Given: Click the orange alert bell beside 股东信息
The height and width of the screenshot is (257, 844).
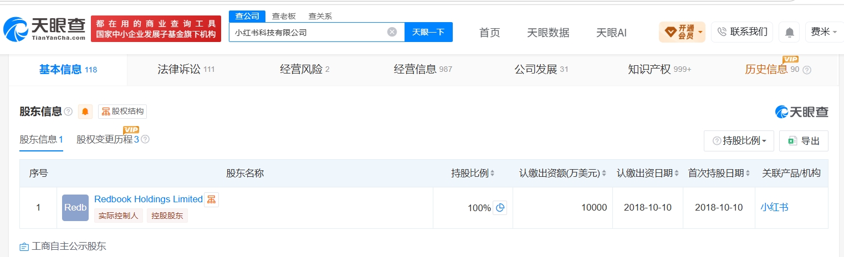Looking at the screenshot, I should [85, 111].
